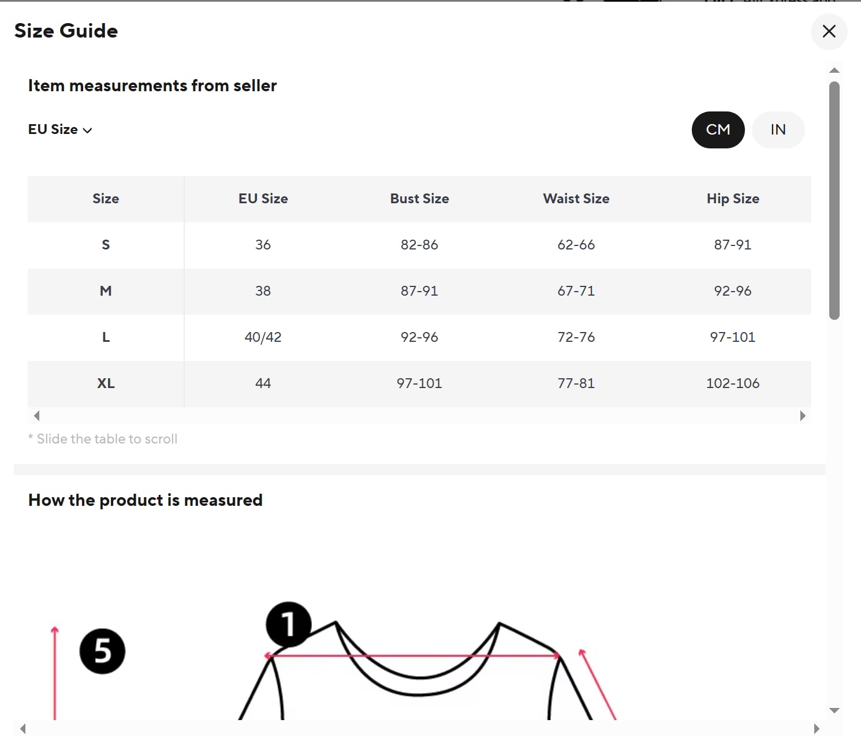Click the vertical scrollbar thumb

click(834, 200)
